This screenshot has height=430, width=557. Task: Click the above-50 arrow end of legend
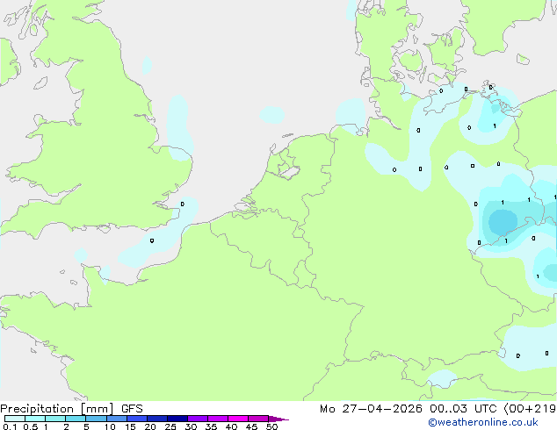278,419
